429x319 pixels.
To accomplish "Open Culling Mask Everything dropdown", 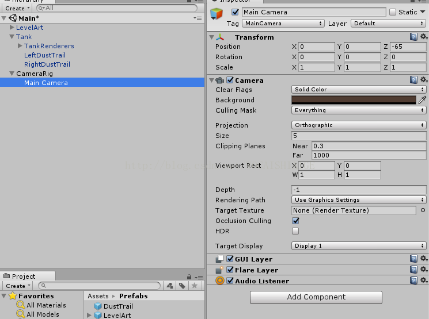I will [x=359, y=110].
